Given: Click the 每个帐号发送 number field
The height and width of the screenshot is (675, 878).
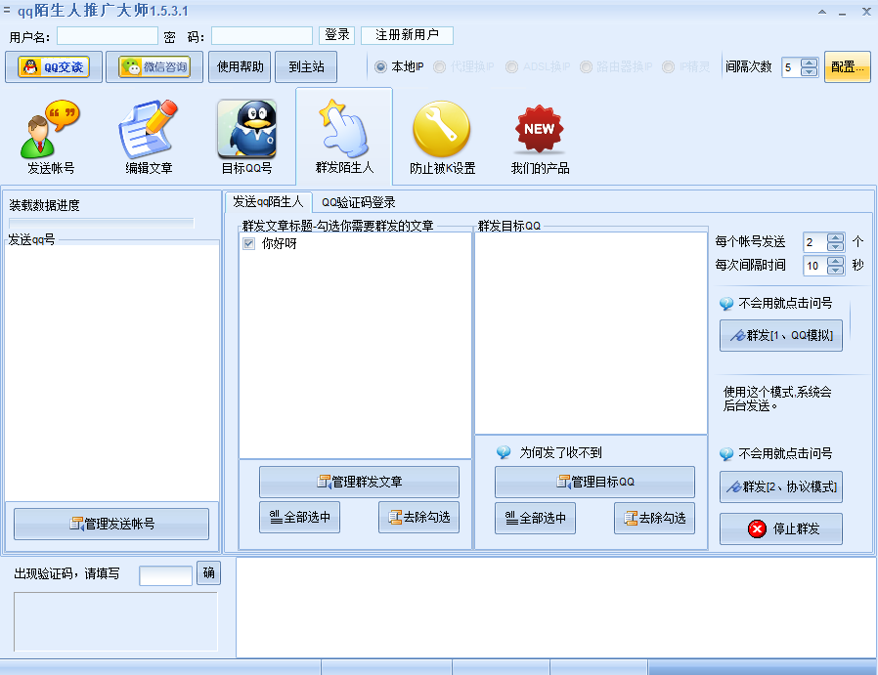Looking at the screenshot, I should (814, 242).
